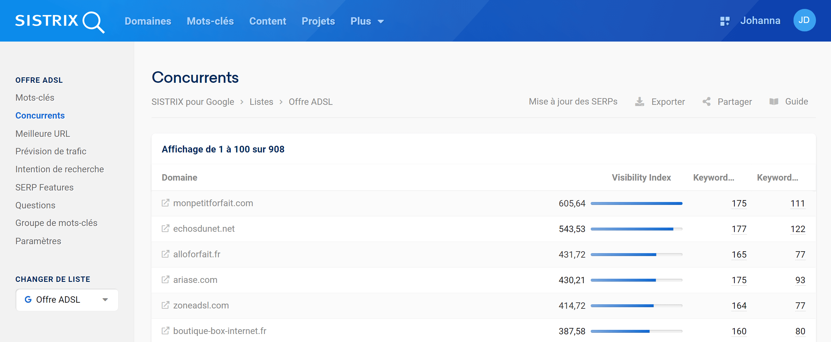Open the alloforfait.fr domain link

coord(197,254)
